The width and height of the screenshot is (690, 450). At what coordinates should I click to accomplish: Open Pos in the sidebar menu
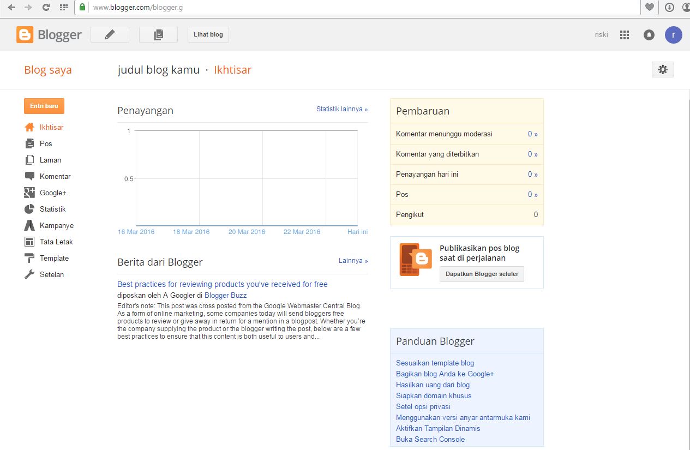tap(46, 143)
